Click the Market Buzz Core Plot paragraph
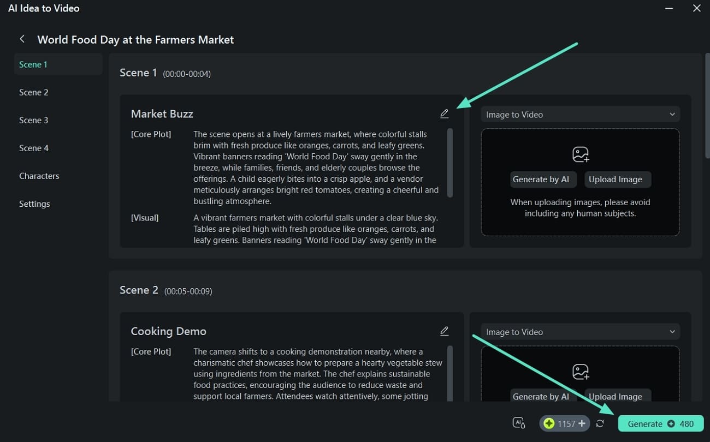This screenshot has width=710, height=442. (316, 168)
